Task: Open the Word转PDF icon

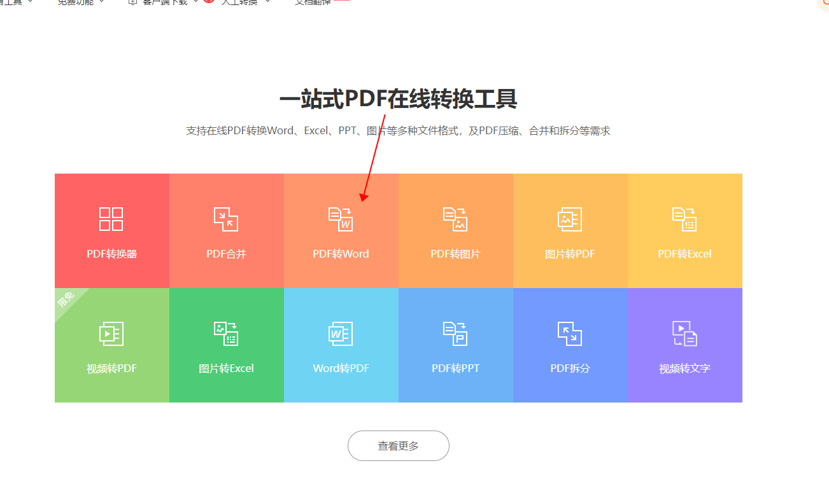Action: coord(341,333)
